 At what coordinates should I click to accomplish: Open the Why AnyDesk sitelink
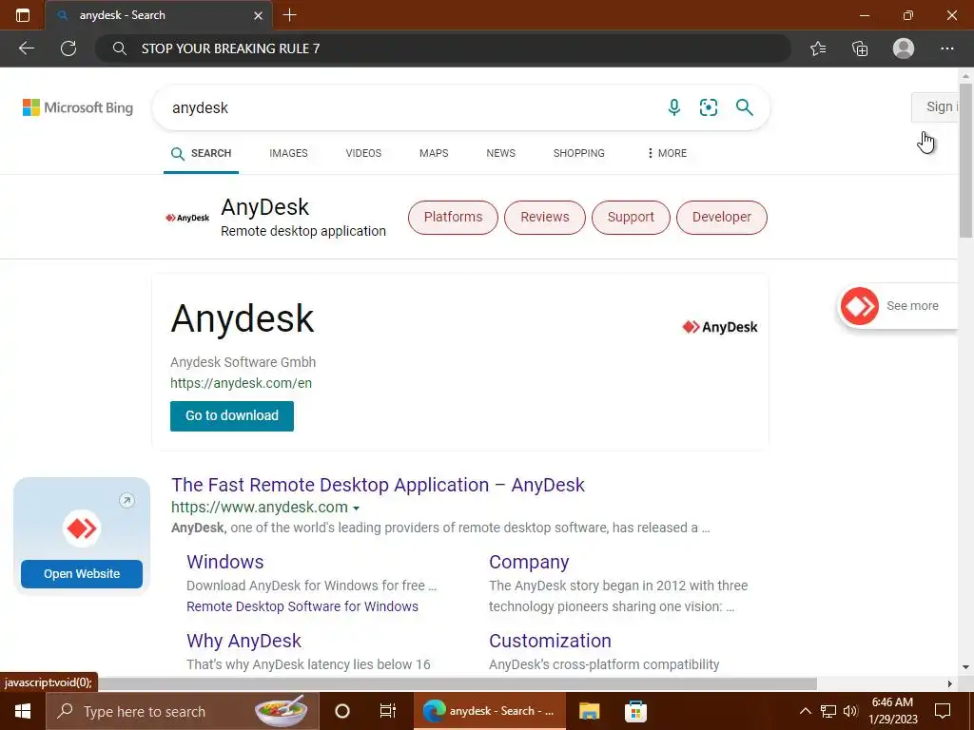point(243,641)
